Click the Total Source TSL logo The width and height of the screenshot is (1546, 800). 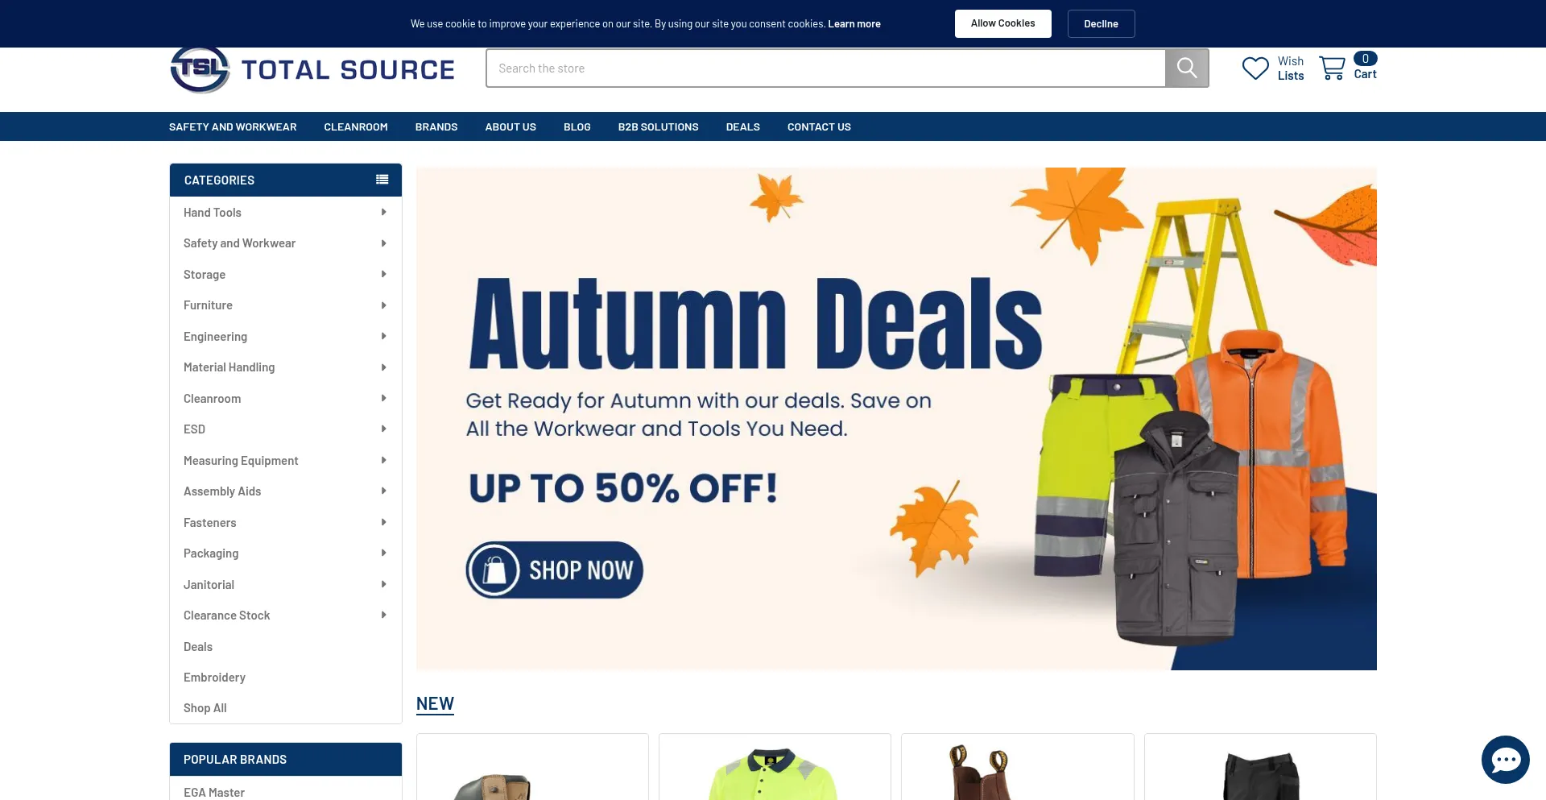[312, 70]
